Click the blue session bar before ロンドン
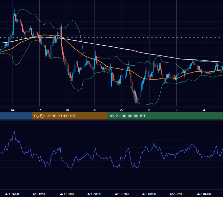 pyautogui.click(x=16, y=116)
